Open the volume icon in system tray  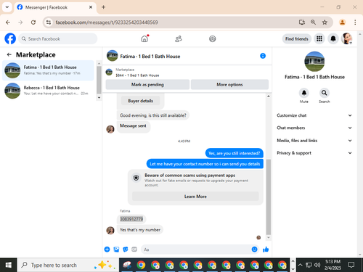click(x=317, y=265)
